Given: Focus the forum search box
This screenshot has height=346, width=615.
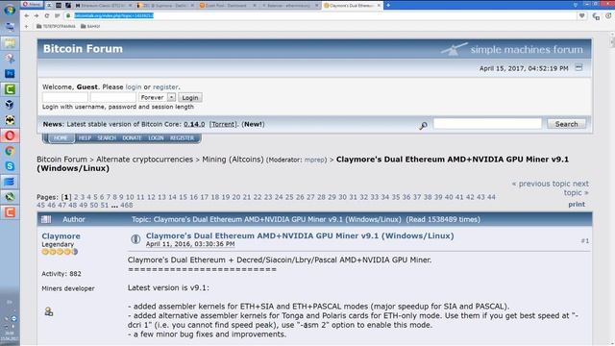Looking at the screenshot, I should [x=487, y=124].
